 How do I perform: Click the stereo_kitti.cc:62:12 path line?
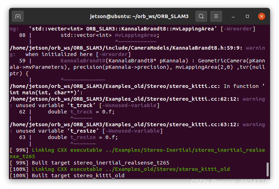[x=125, y=99]
